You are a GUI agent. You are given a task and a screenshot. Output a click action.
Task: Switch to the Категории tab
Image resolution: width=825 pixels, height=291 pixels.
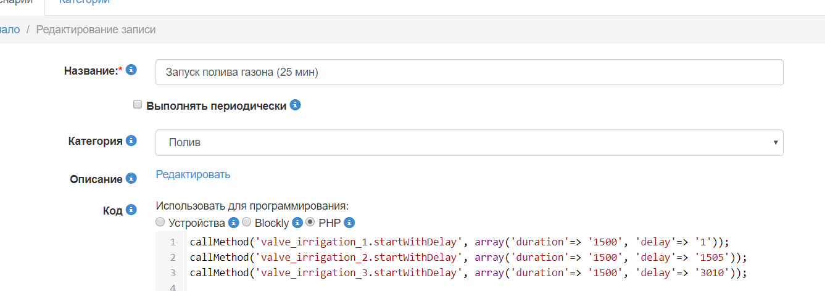pos(85,2)
